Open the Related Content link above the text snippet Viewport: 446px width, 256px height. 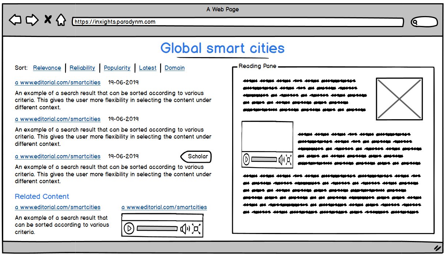click(58, 207)
